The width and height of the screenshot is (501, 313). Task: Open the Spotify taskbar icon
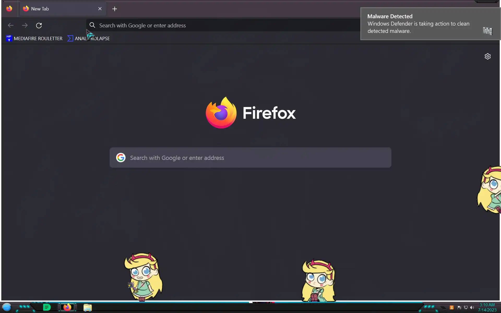coord(47,307)
